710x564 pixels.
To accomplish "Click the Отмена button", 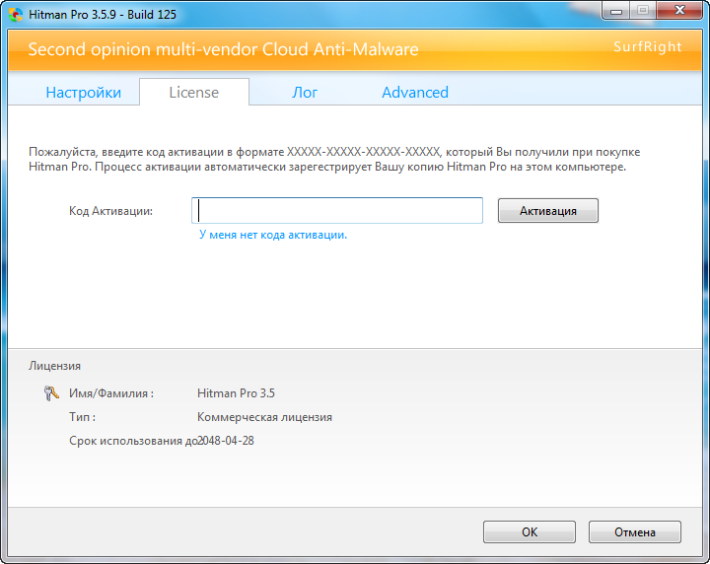I will pyautogui.click(x=635, y=531).
